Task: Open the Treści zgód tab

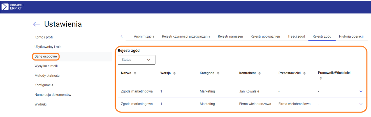Action: [296, 36]
